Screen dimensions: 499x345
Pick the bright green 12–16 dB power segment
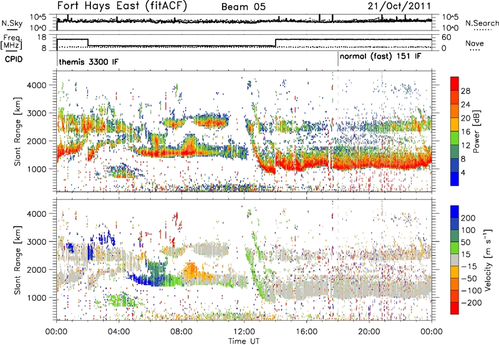pos(455,138)
